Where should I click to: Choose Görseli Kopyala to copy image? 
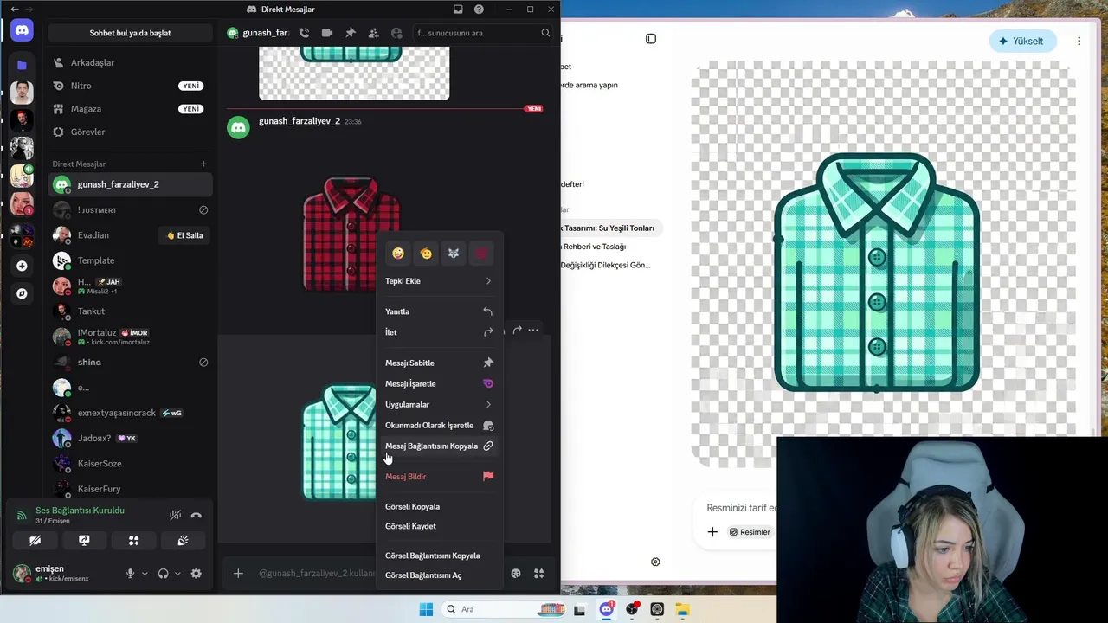pos(439,506)
